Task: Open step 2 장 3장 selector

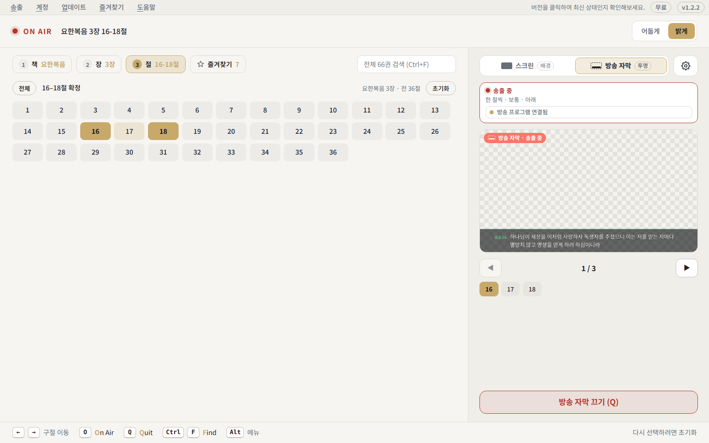Action: point(99,64)
